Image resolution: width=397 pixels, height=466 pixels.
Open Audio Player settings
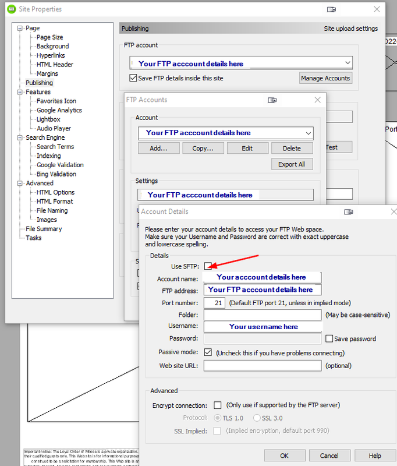click(54, 128)
